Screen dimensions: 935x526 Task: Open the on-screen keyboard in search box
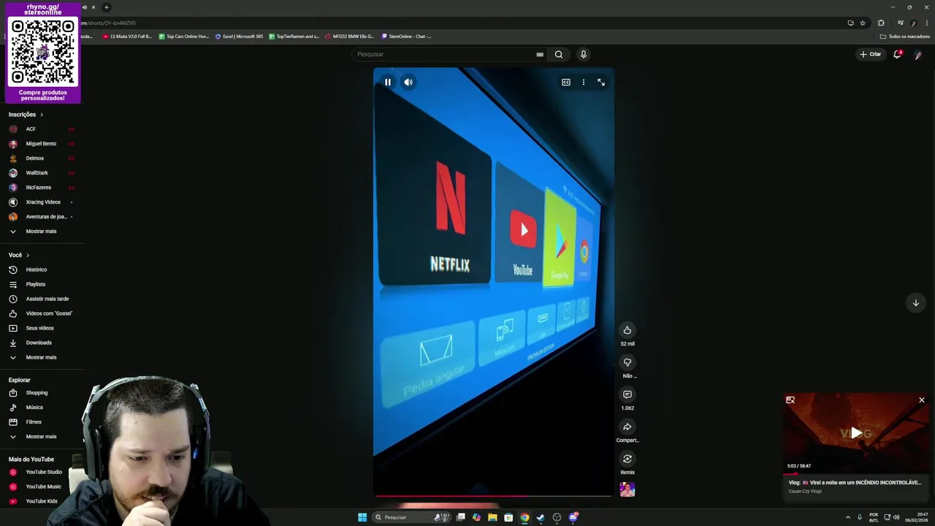pyautogui.click(x=540, y=54)
